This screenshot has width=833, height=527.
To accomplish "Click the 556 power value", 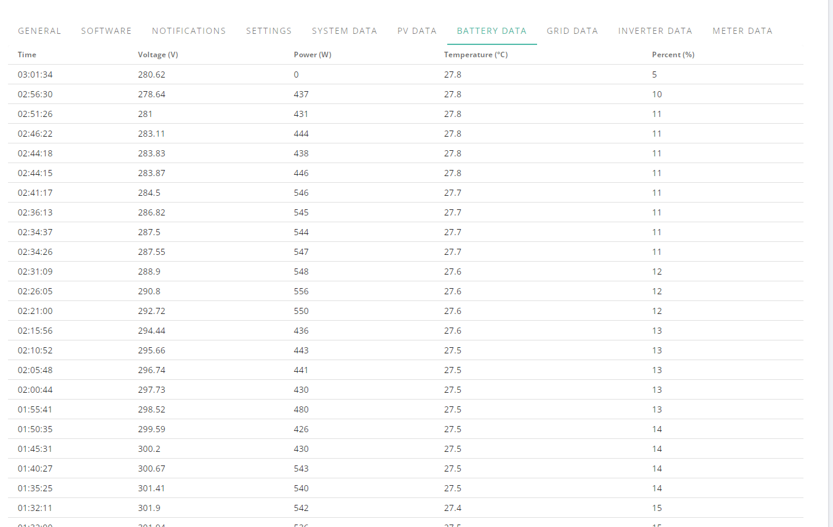I will [x=301, y=291].
